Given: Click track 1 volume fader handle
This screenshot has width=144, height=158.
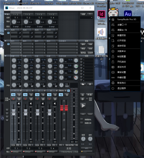Looking at the screenshot, I should (x=13, y=112).
